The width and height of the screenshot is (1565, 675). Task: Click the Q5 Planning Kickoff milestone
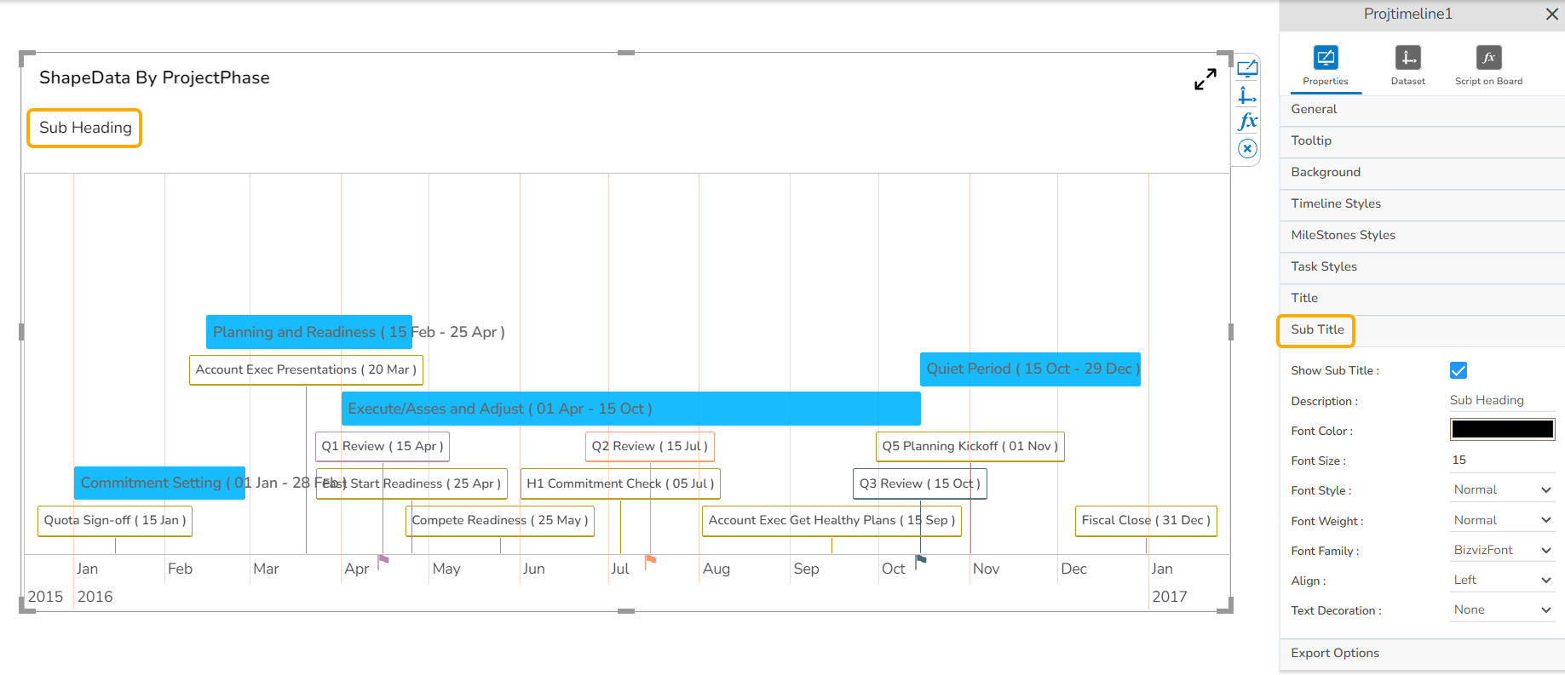(x=970, y=447)
